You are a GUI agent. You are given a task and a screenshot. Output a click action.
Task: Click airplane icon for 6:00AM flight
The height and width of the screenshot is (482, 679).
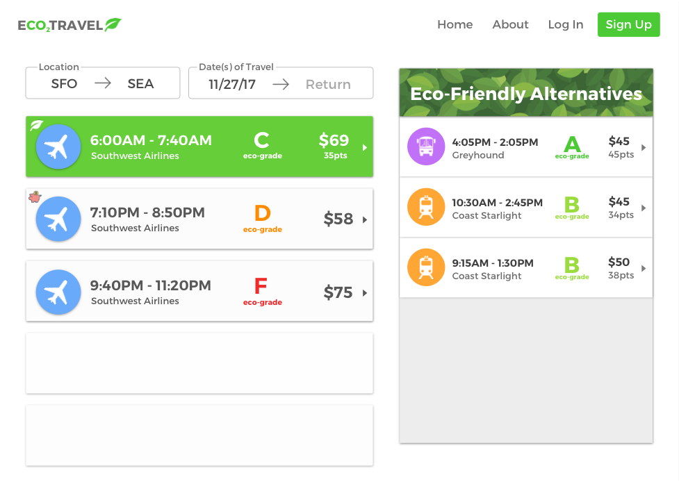(x=58, y=147)
